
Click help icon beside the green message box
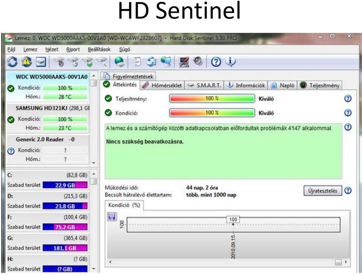[348, 127]
